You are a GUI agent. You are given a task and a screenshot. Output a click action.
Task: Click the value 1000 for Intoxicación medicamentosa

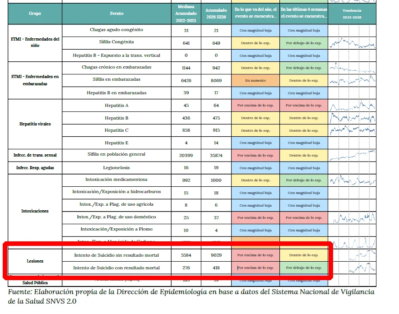216,180
